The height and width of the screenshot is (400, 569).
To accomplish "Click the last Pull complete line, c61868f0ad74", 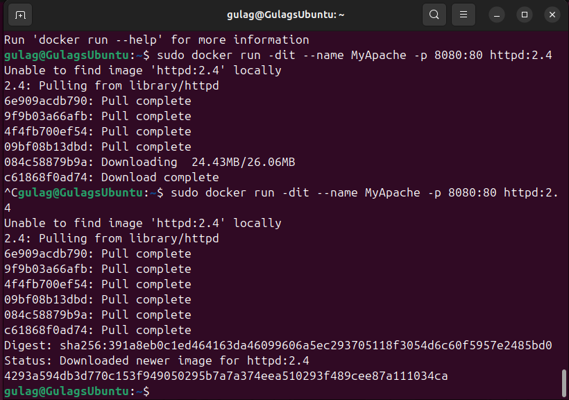I will (x=97, y=330).
